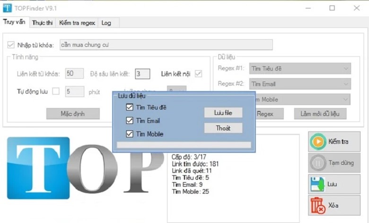Open the Regex #1 dropdown showing Tìm Tiêu đề
Image resolution: width=369 pixels, height=223 pixels.
[300, 69]
